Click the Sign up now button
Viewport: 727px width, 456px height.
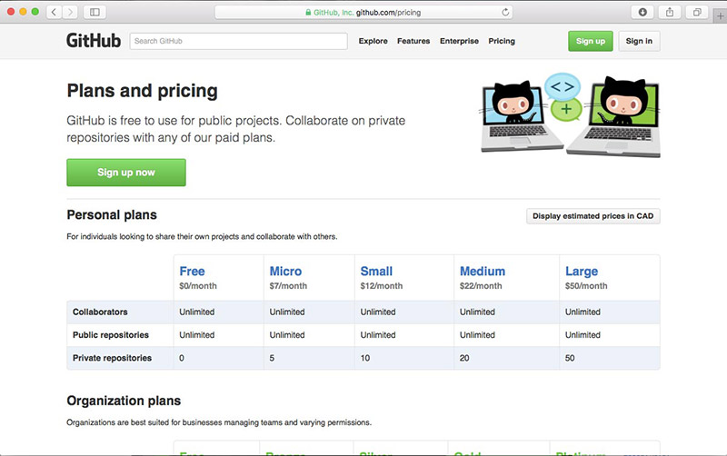126,173
